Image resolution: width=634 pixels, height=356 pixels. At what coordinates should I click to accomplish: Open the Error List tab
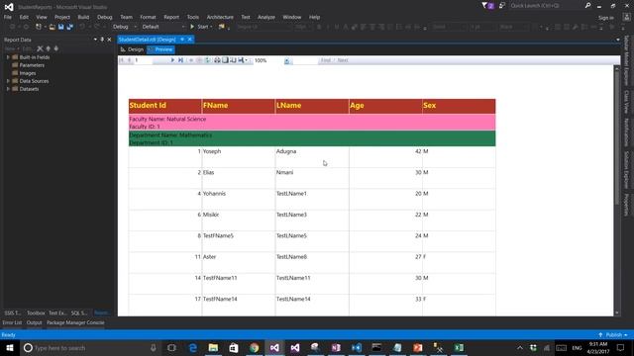[12, 322]
